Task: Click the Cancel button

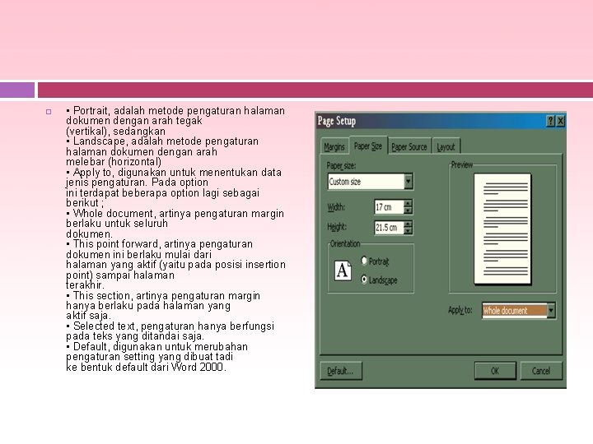Action: click(x=541, y=371)
